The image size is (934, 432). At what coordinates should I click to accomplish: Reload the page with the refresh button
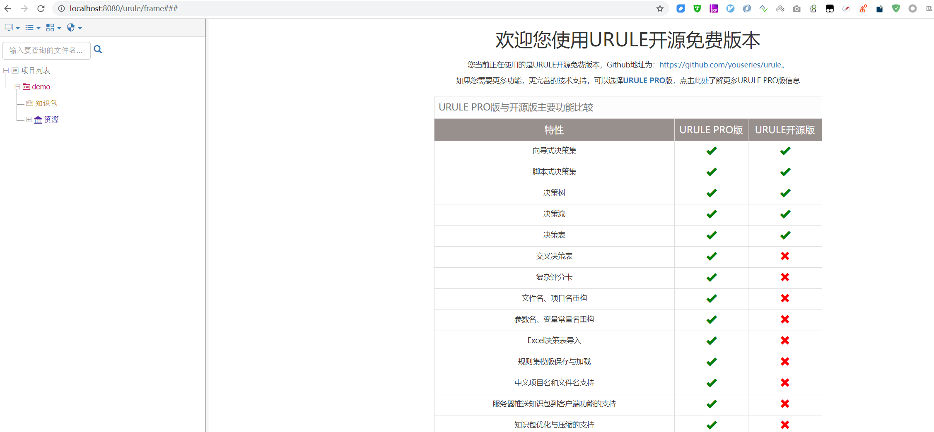(41, 8)
